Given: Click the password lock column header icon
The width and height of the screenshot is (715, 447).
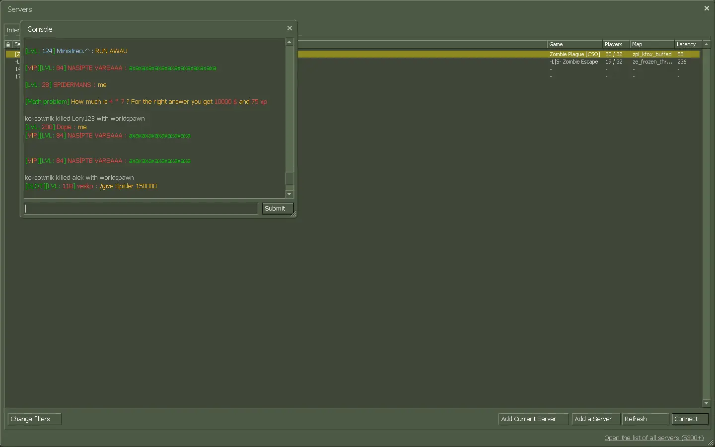Looking at the screenshot, I should (x=8, y=44).
